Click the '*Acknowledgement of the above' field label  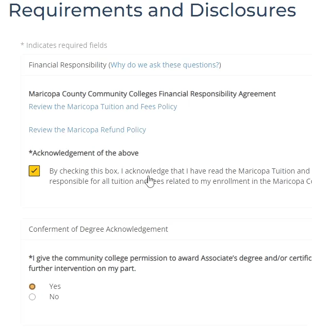coord(84,153)
